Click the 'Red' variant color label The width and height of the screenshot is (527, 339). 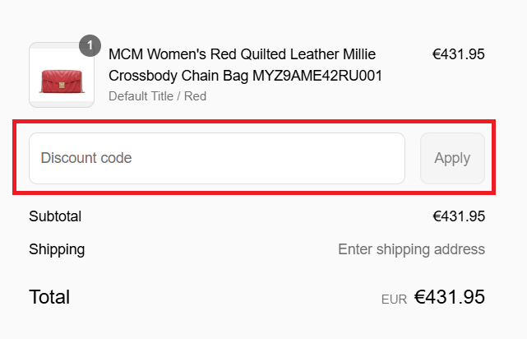[195, 96]
